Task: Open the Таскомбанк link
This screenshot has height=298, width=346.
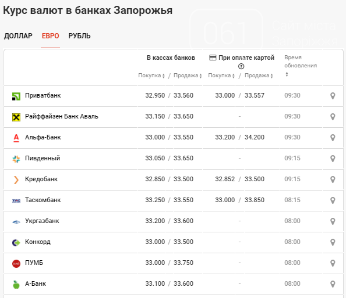Action: click(43, 200)
